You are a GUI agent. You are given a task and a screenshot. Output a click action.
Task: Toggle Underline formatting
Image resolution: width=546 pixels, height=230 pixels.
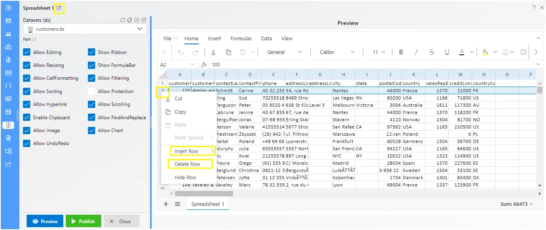pyautogui.click(x=447, y=52)
